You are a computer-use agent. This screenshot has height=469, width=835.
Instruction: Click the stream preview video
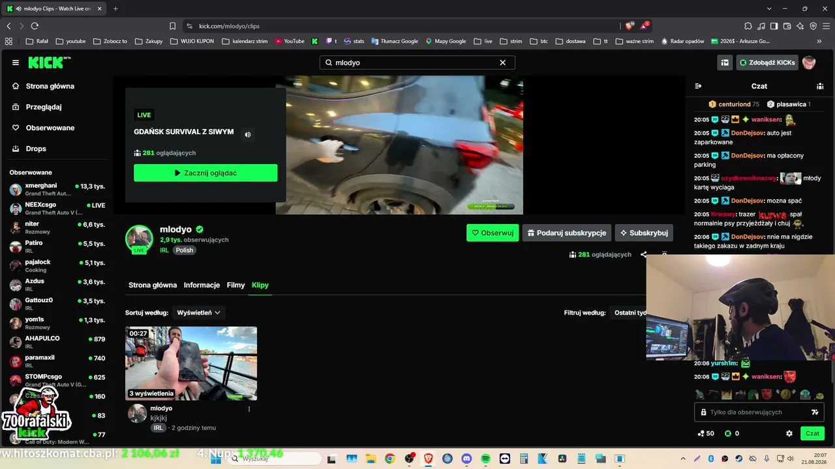[399, 145]
